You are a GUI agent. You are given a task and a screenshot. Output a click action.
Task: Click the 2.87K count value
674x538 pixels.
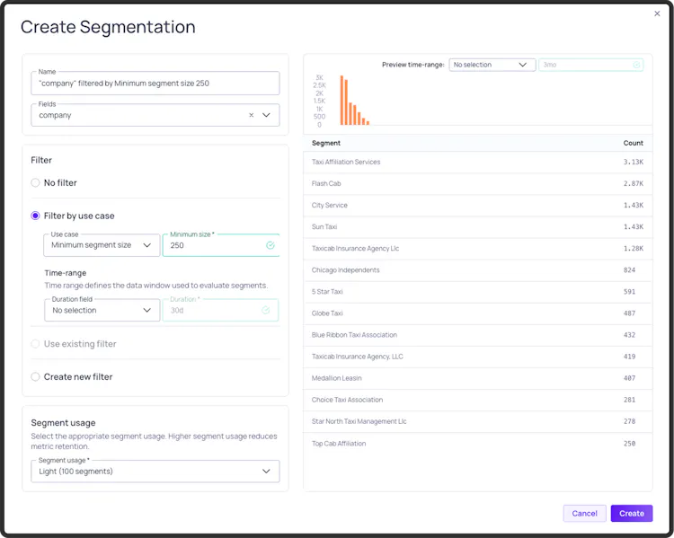(634, 183)
